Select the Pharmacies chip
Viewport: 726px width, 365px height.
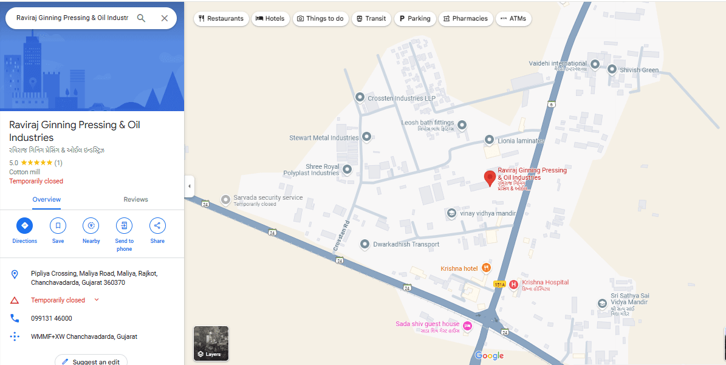pyautogui.click(x=465, y=18)
